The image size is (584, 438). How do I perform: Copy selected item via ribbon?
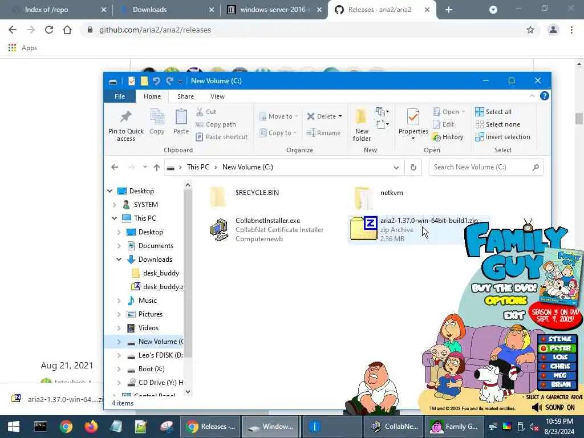(157, 121)
